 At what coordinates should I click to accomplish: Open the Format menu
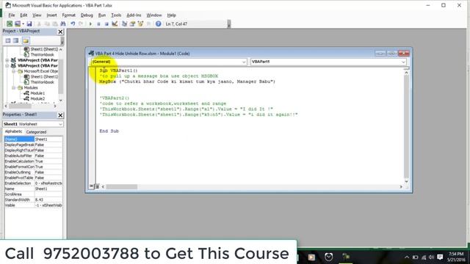[x=68, y=15]
